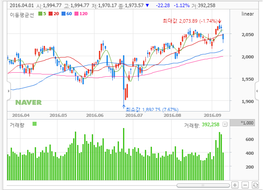The image size is (263, 190).
Task: Click the chart refresh reset button
Action: point(255,185)
